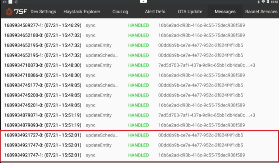Click the pull-down handle at top center
The height and width of the screenshot is (163, 279).
tap(143, 2)
